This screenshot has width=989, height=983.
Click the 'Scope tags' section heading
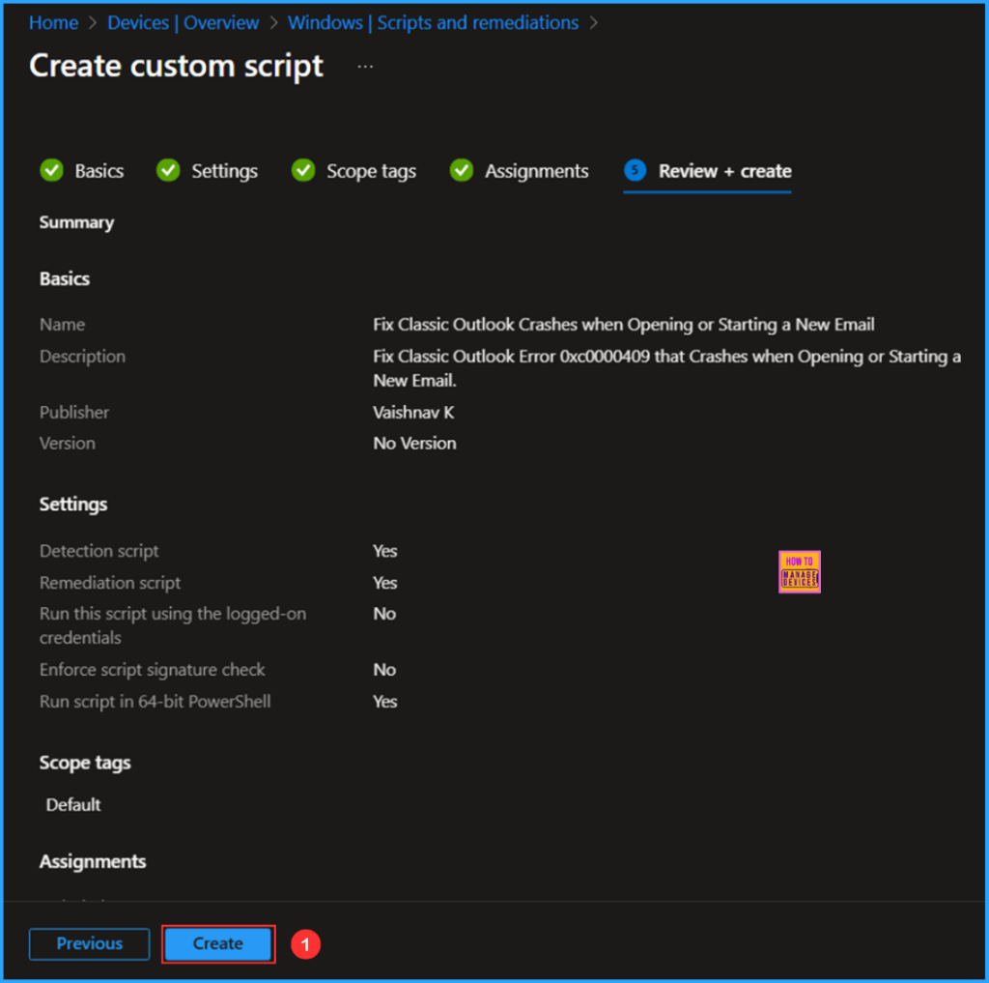85,763
